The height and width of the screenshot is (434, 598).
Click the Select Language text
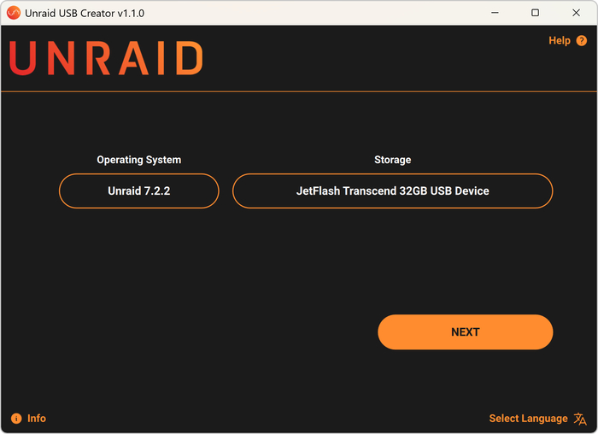528,419
